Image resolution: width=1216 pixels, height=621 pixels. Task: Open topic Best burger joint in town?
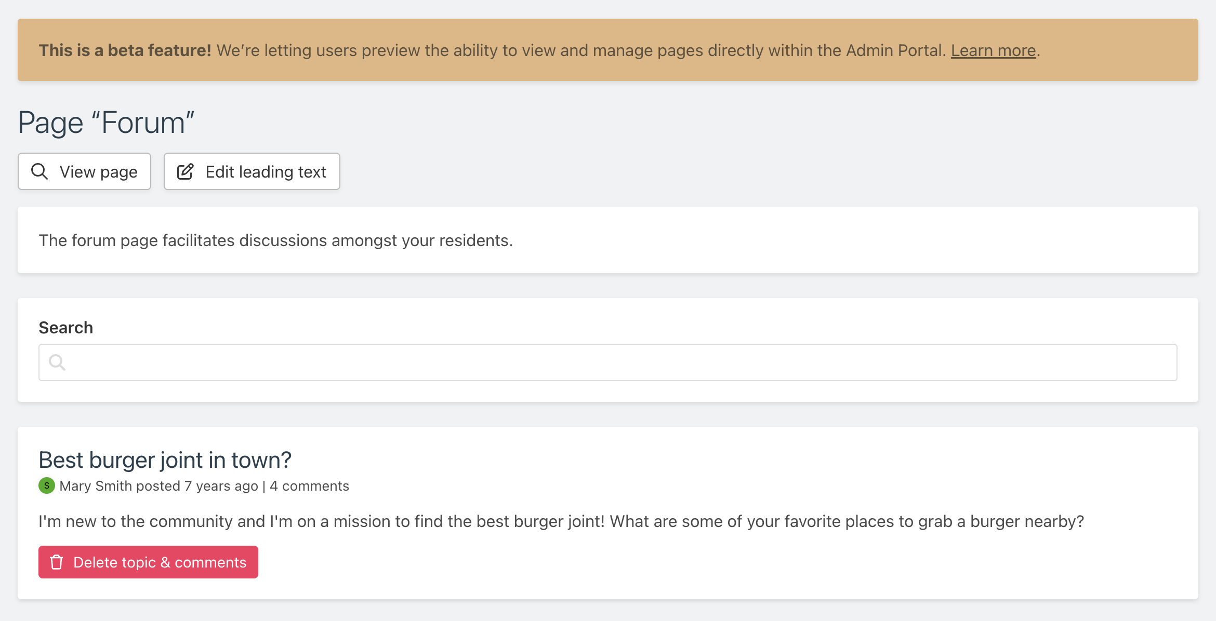165,460
